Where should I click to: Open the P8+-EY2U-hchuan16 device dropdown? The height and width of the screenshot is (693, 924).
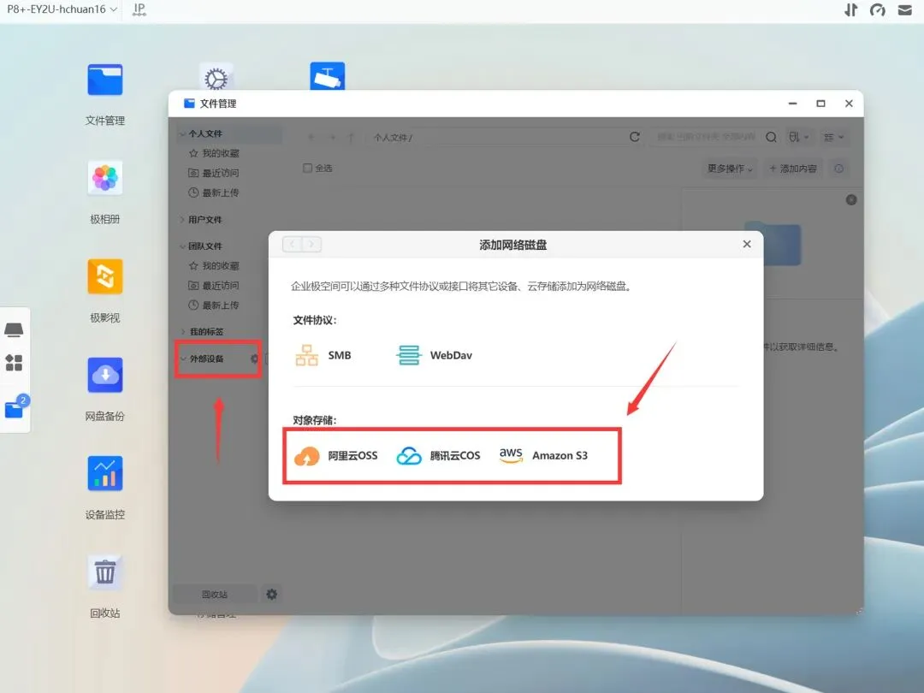[x=62, y=9]
